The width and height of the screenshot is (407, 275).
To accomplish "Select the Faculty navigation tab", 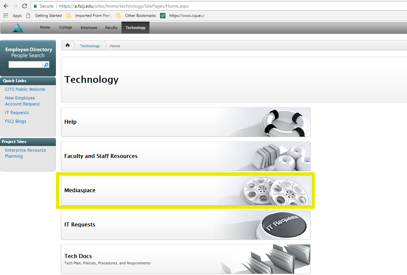I will [x=111, y=28].
